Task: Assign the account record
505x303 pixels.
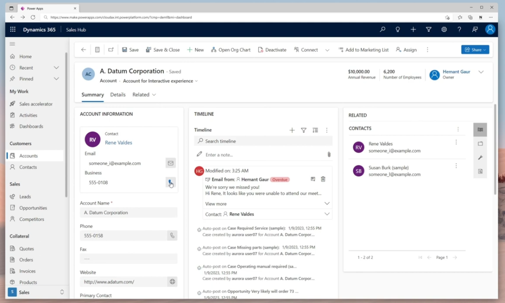Action: tap(406, 50)
